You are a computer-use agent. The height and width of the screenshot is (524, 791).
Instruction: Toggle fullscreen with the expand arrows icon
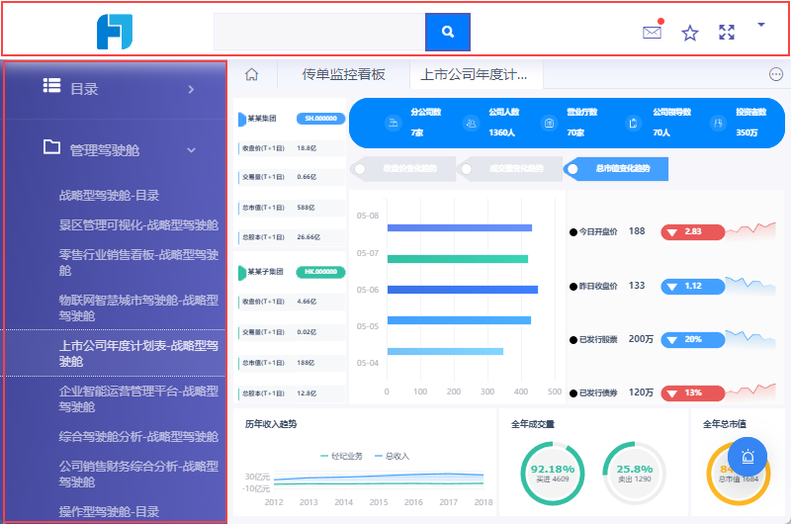[x=727, y=33]
